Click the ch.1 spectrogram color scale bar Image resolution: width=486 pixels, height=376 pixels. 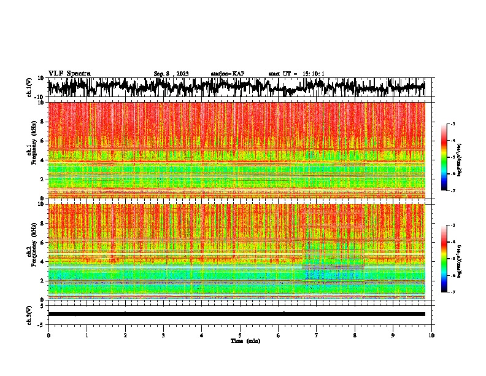pos(444,157)
